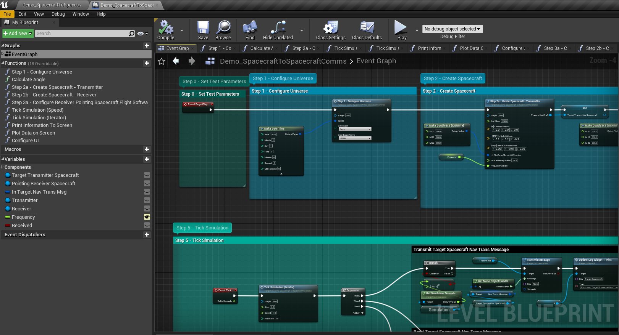The width and height of the screenshot is (619, 335).
Task: Toggle visibility of Transmitter variable
Action: (x=147, y=200)
